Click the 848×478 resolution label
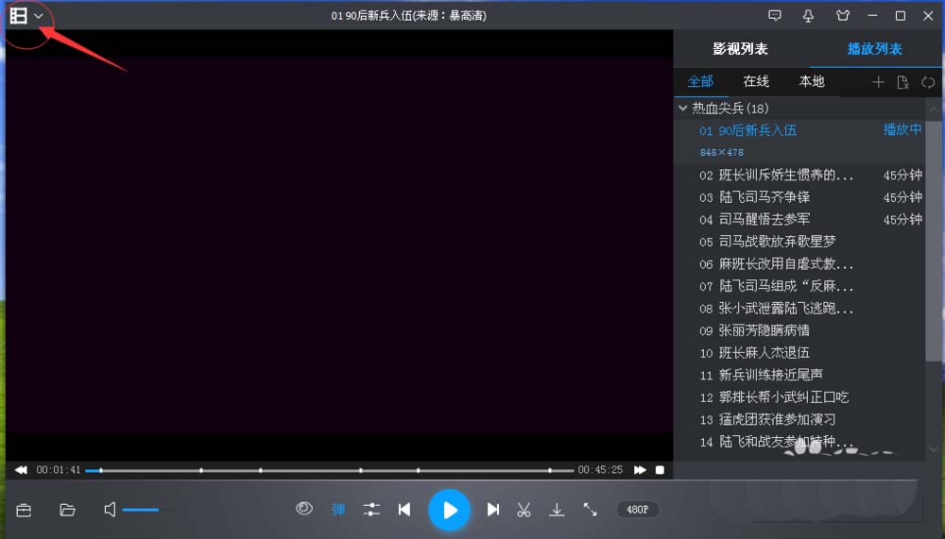This screenshot has height=539, width=945. pyautogui.click(x=721, y=152)
